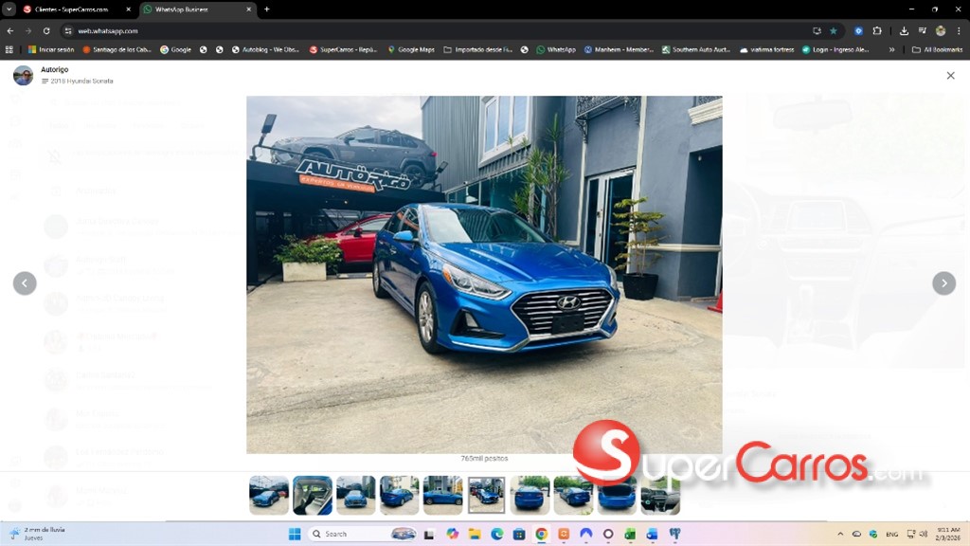Go to the previous photo with left arrow
The width and height of the screenshot is (970, 546).
pyautogui.click(x=25, y=283)
